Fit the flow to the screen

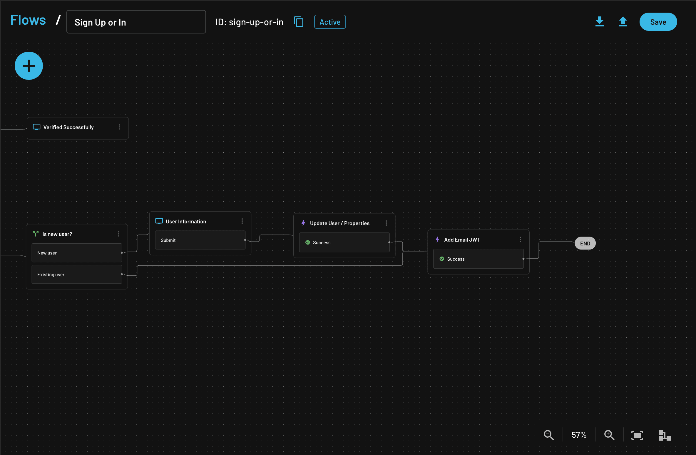(x=637, y=435)
